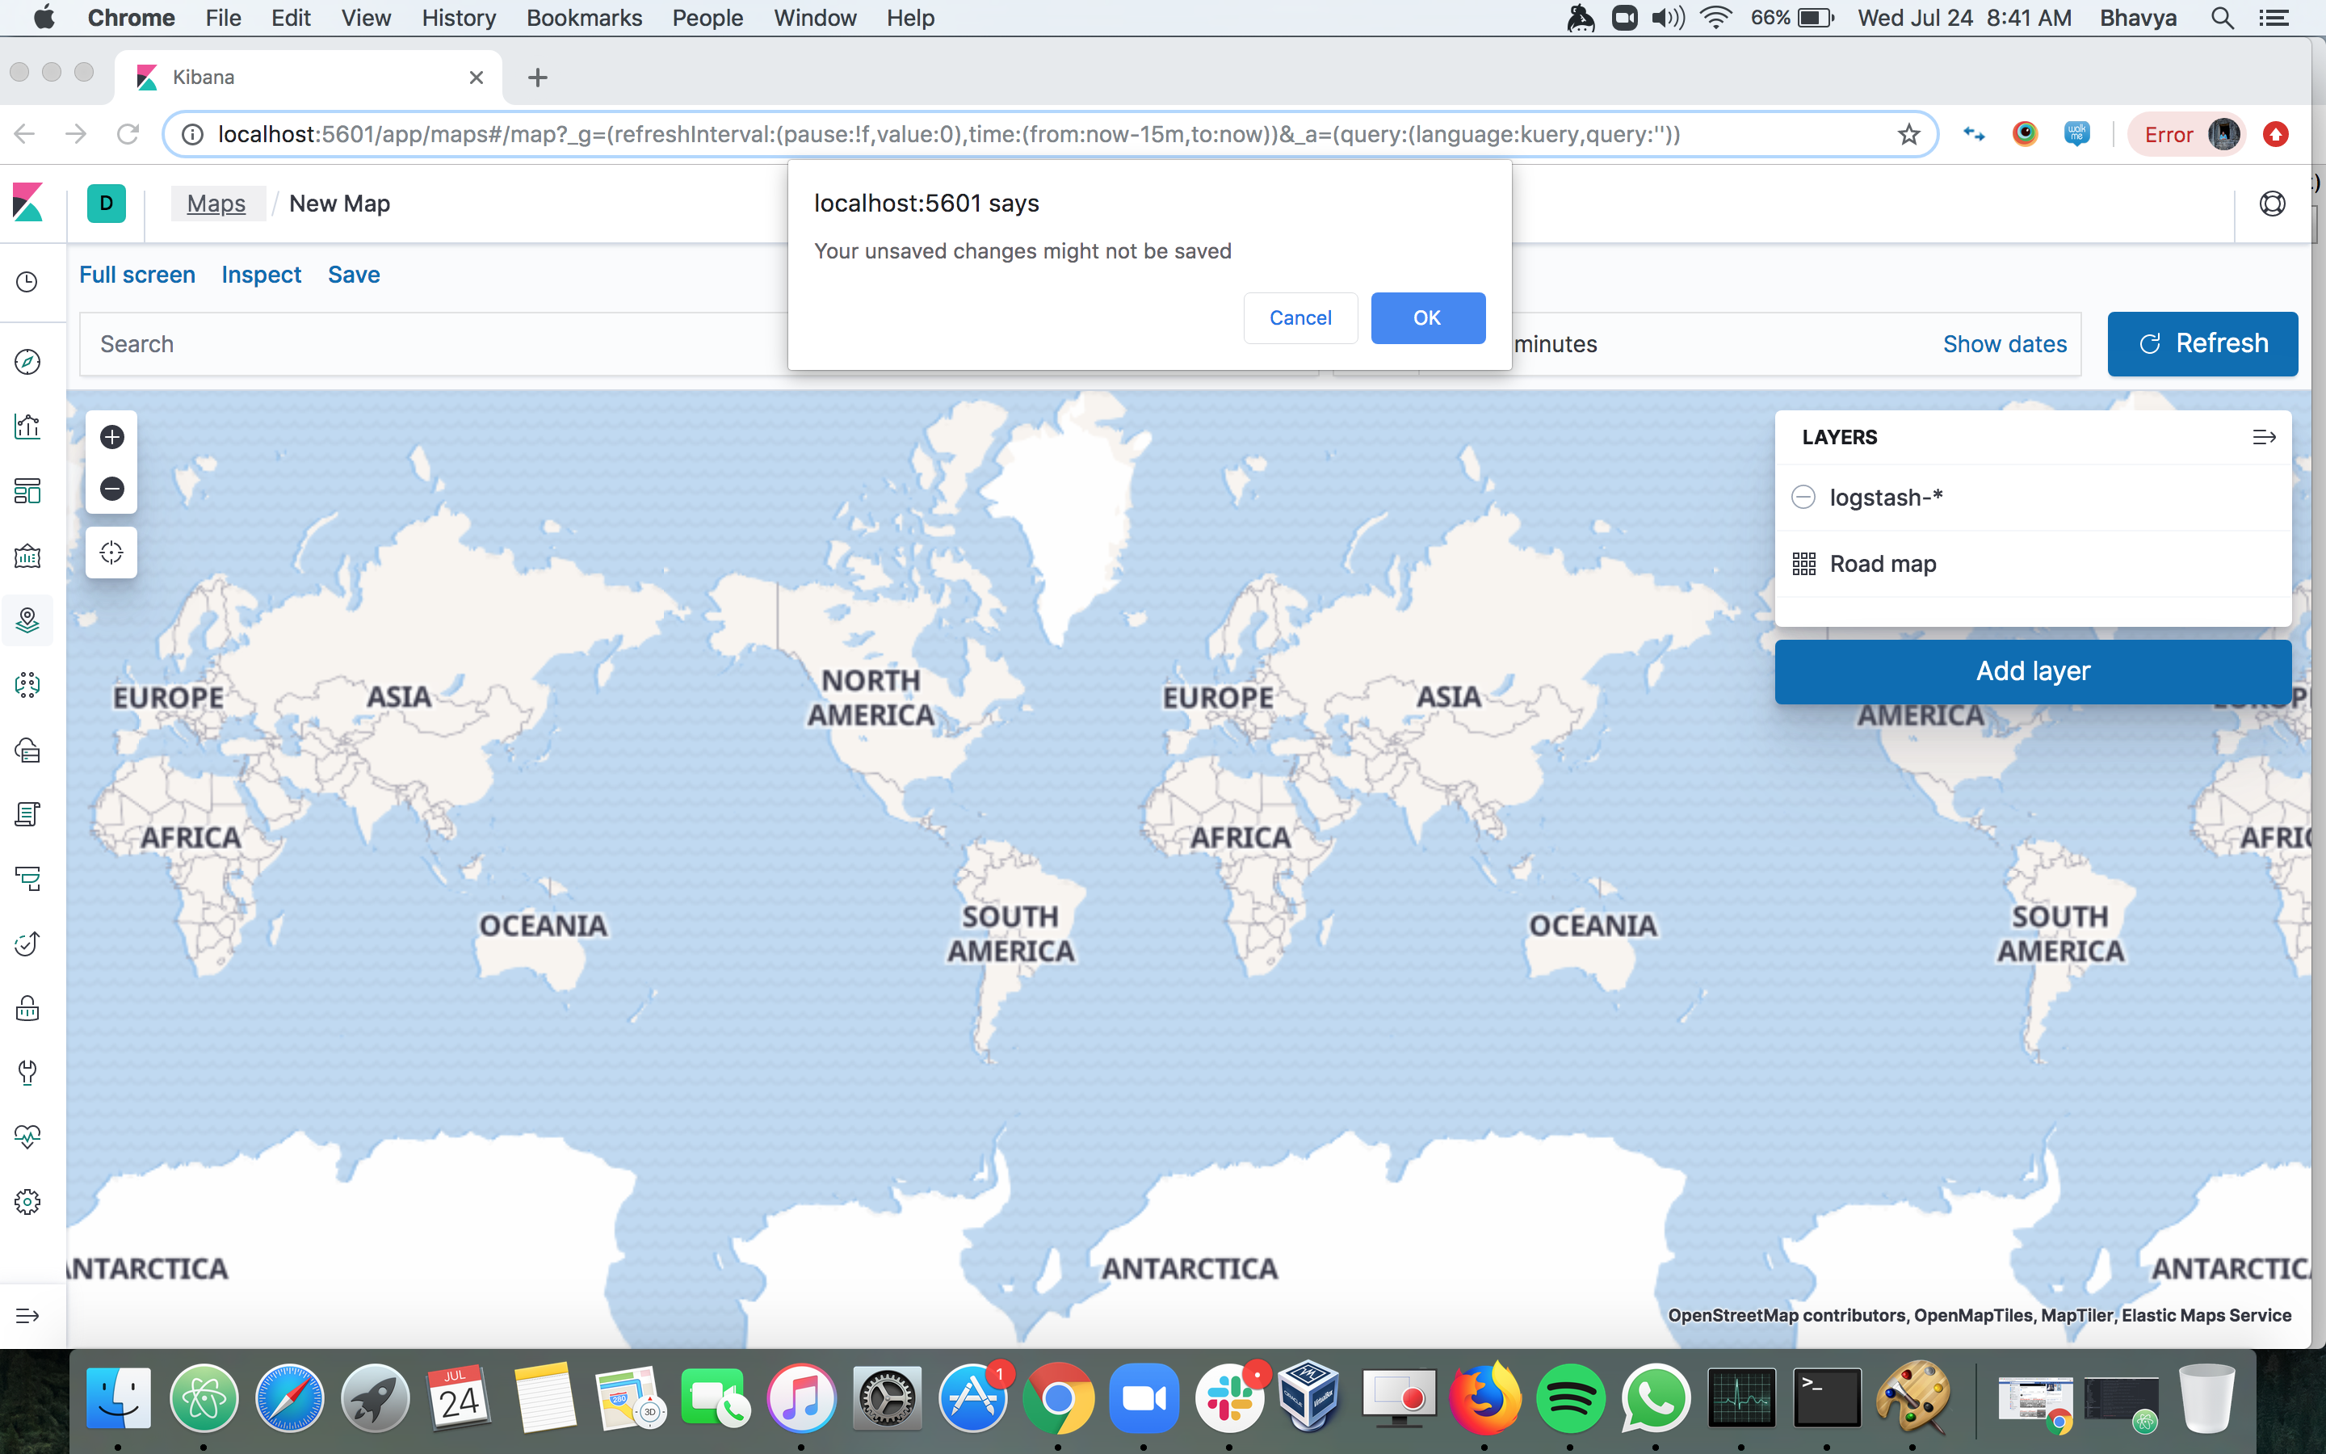Click the Refresh button
The width and height of the screenshot is (2326, 1454).
coord(2202,343)
